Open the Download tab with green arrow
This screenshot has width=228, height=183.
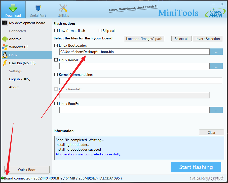pos(13,9)
